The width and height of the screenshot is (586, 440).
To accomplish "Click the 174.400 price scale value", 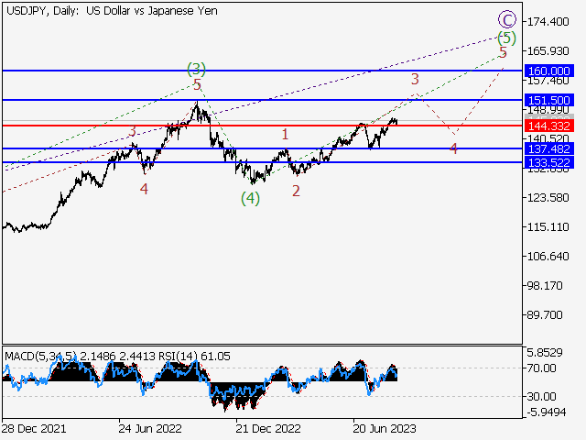I will (548, 22).
